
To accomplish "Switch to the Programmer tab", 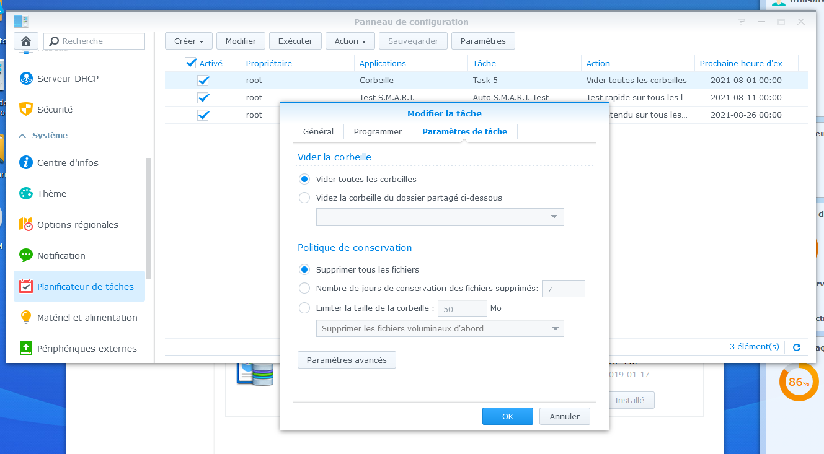I will coord(378,132).
